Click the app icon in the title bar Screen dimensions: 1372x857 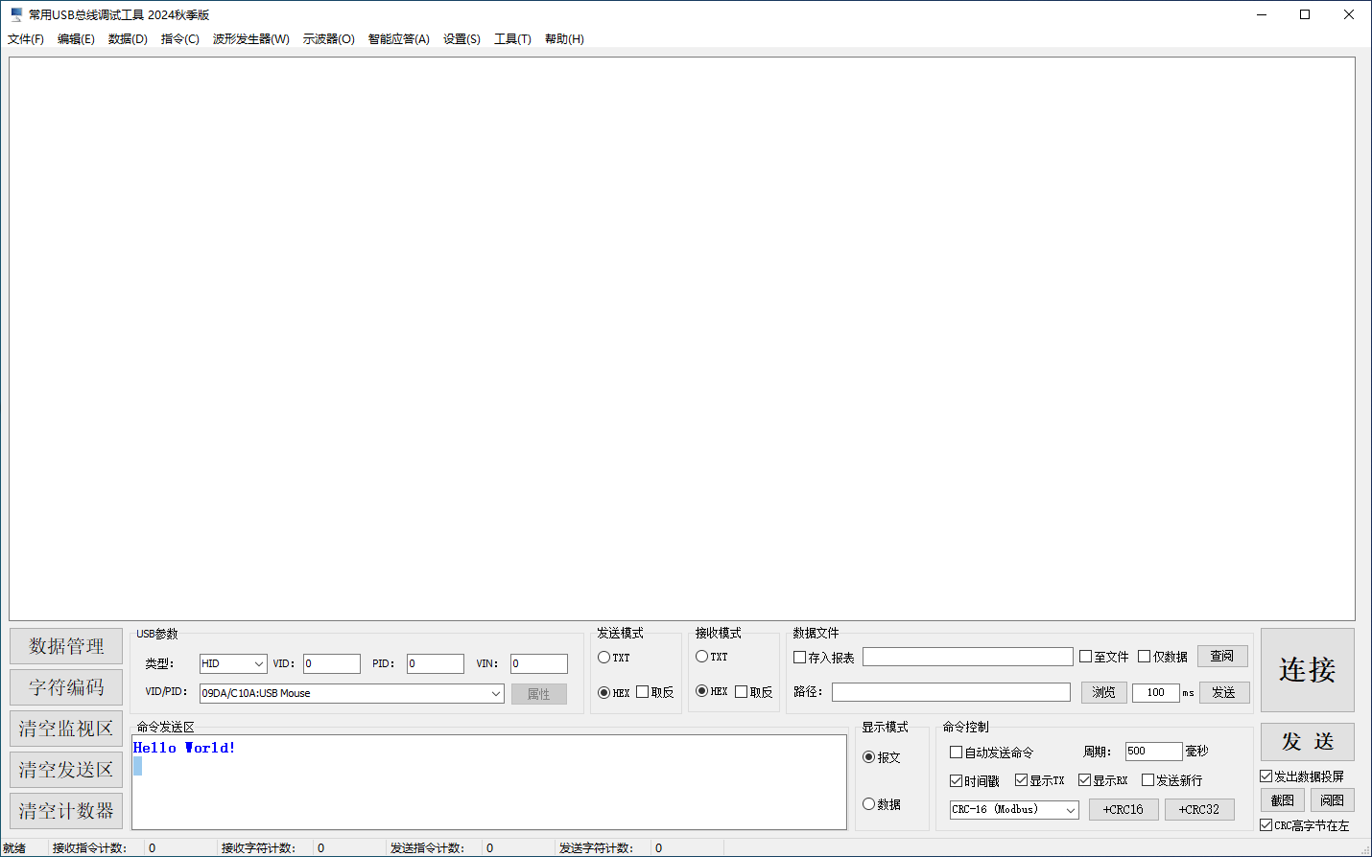point(15,14)
